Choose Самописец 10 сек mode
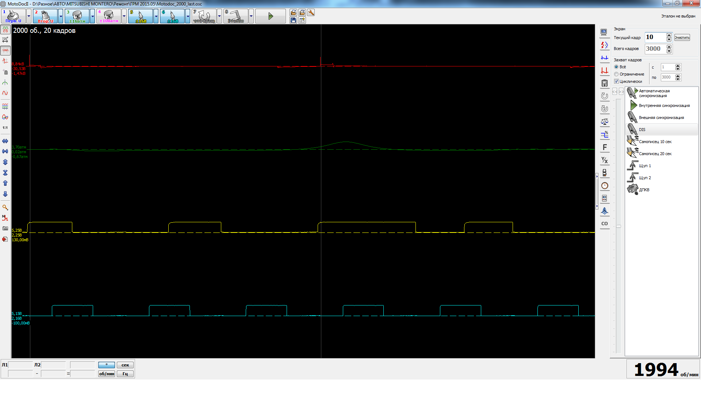This screenshot has width=701, height=400. pos(655,142)
